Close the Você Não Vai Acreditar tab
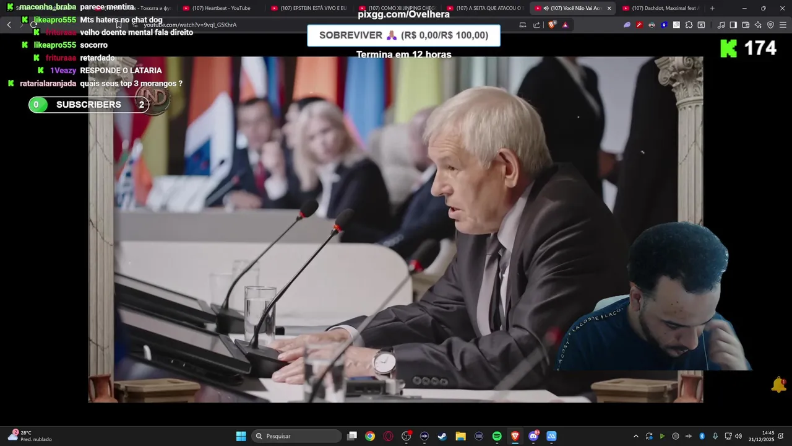The height and width of the screenshot is (446, 792). (x=609, y=8)
